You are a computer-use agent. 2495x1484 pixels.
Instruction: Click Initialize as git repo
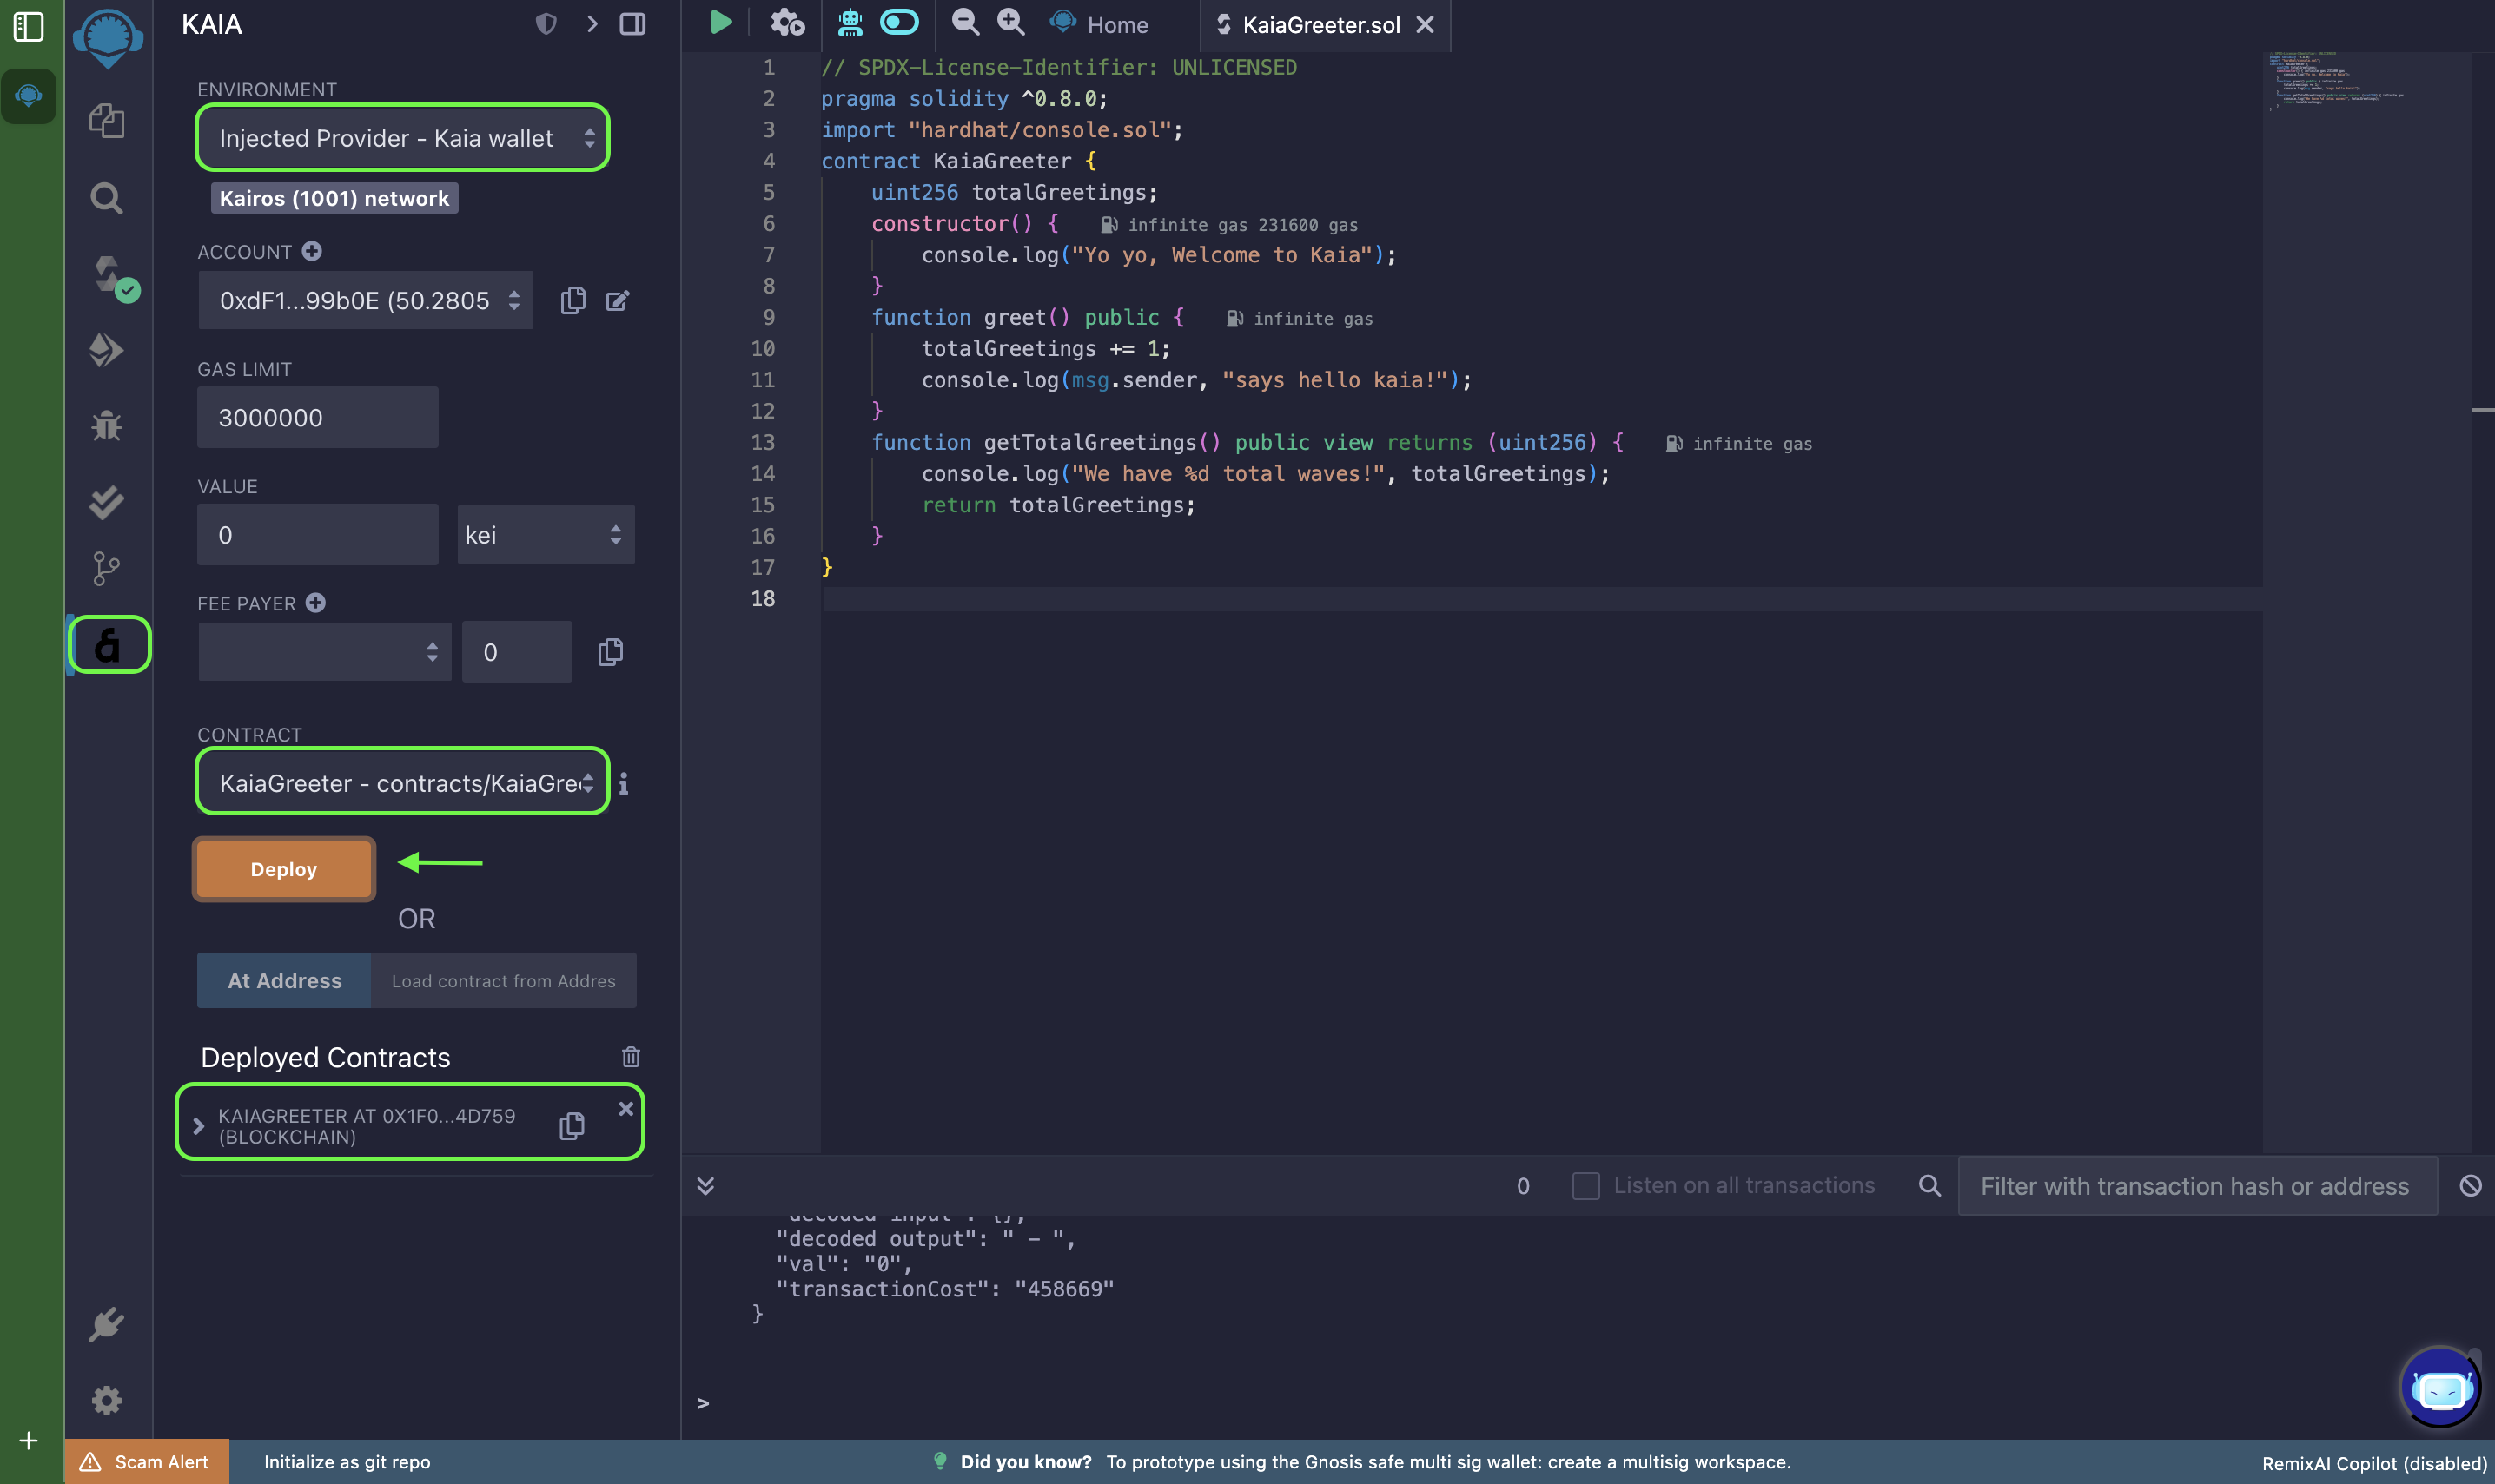click(x=347, y=1462)
